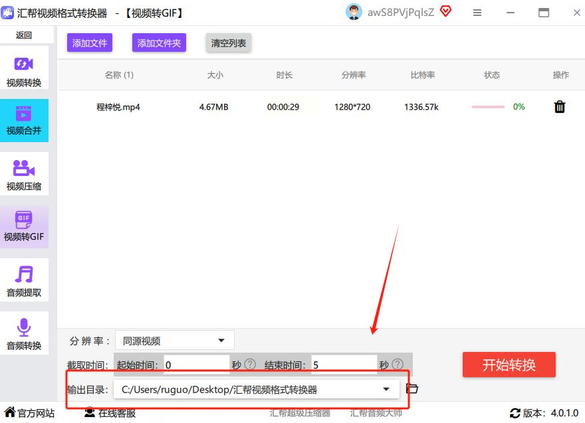Click 添加文件 button
585x423 pixels.
[x=90, y=43]
